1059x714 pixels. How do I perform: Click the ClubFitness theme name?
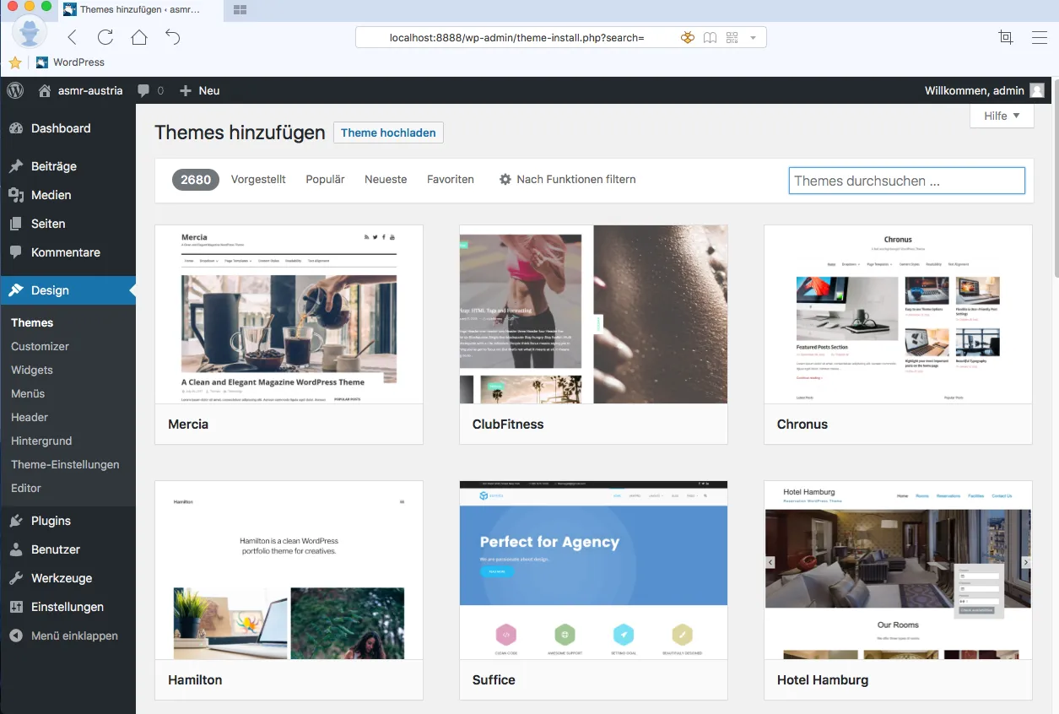[508, 424]
